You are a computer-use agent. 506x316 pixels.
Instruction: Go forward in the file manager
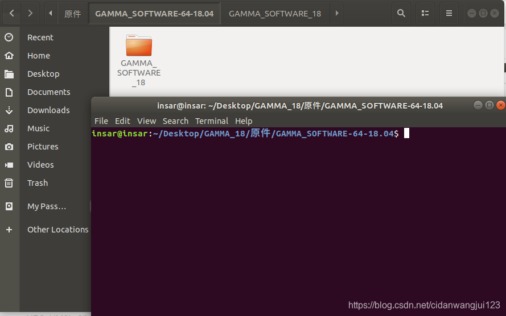click(30, 13)
